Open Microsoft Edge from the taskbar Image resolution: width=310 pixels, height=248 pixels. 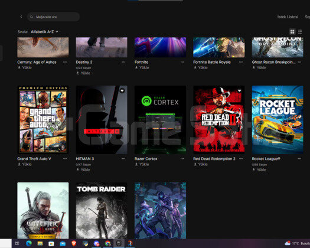coord(29,243)
